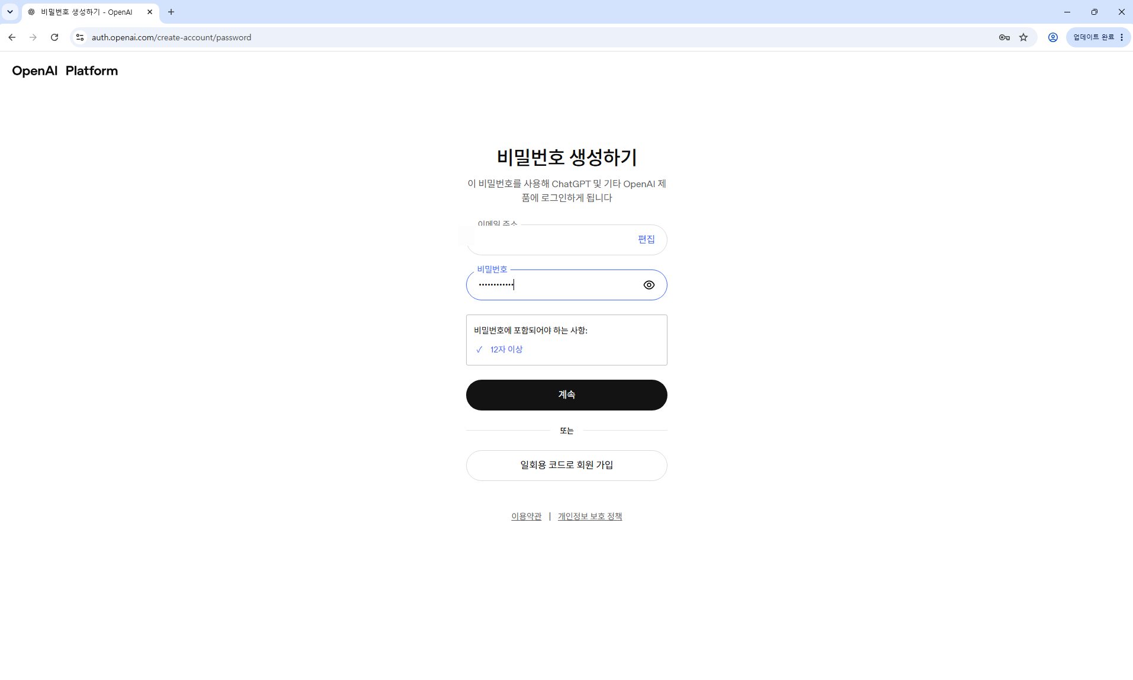Click the black 계속 continue button
The width and height of the screenshot is (1133, 680).
pyautogui.click(x=566, y=395)
